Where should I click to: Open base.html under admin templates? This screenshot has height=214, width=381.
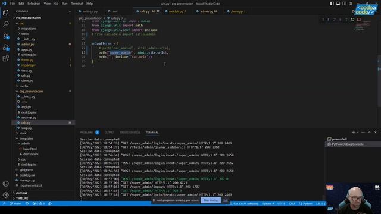point(30,149)
